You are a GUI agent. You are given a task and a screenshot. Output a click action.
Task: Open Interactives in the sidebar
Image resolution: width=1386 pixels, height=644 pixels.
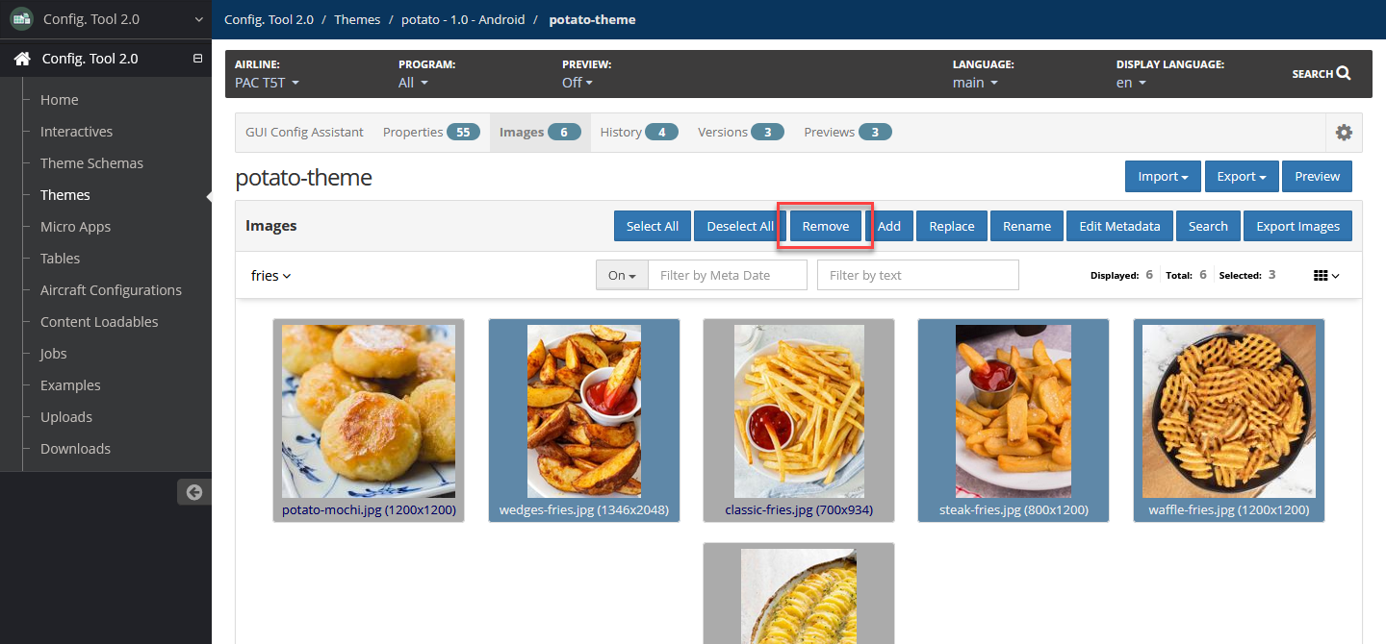point(76,132)
